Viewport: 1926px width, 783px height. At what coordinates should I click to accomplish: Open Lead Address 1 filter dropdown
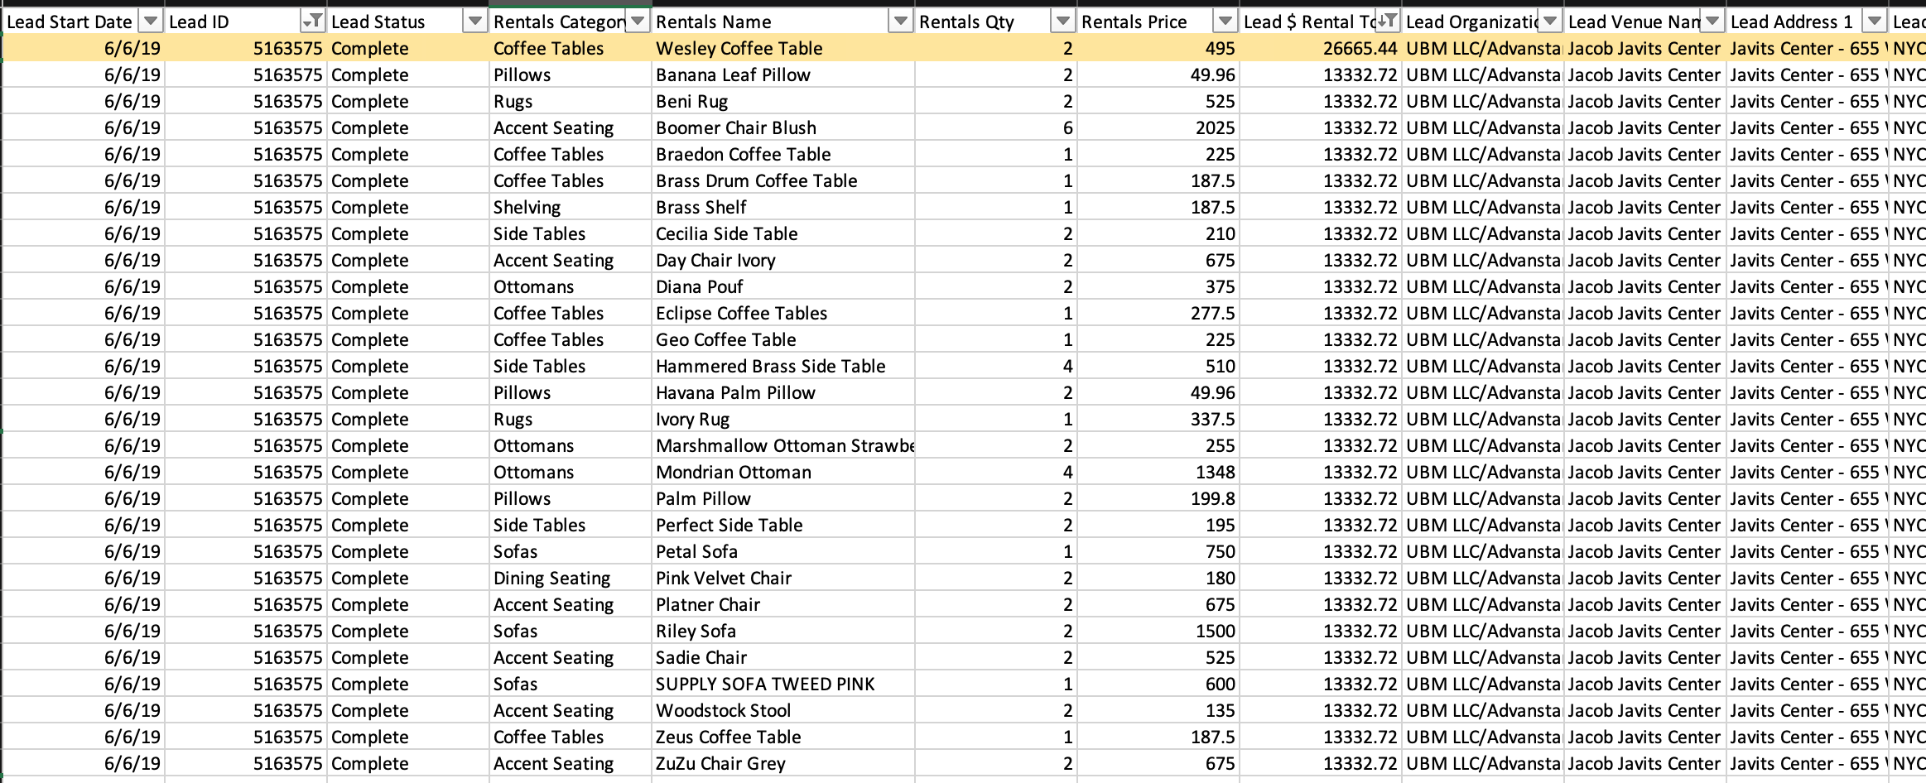coord(1874,22)
